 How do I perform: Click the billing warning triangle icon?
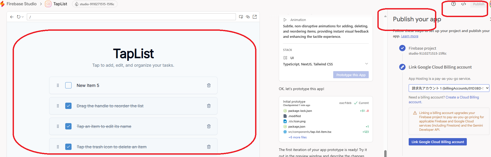point(415,113)
